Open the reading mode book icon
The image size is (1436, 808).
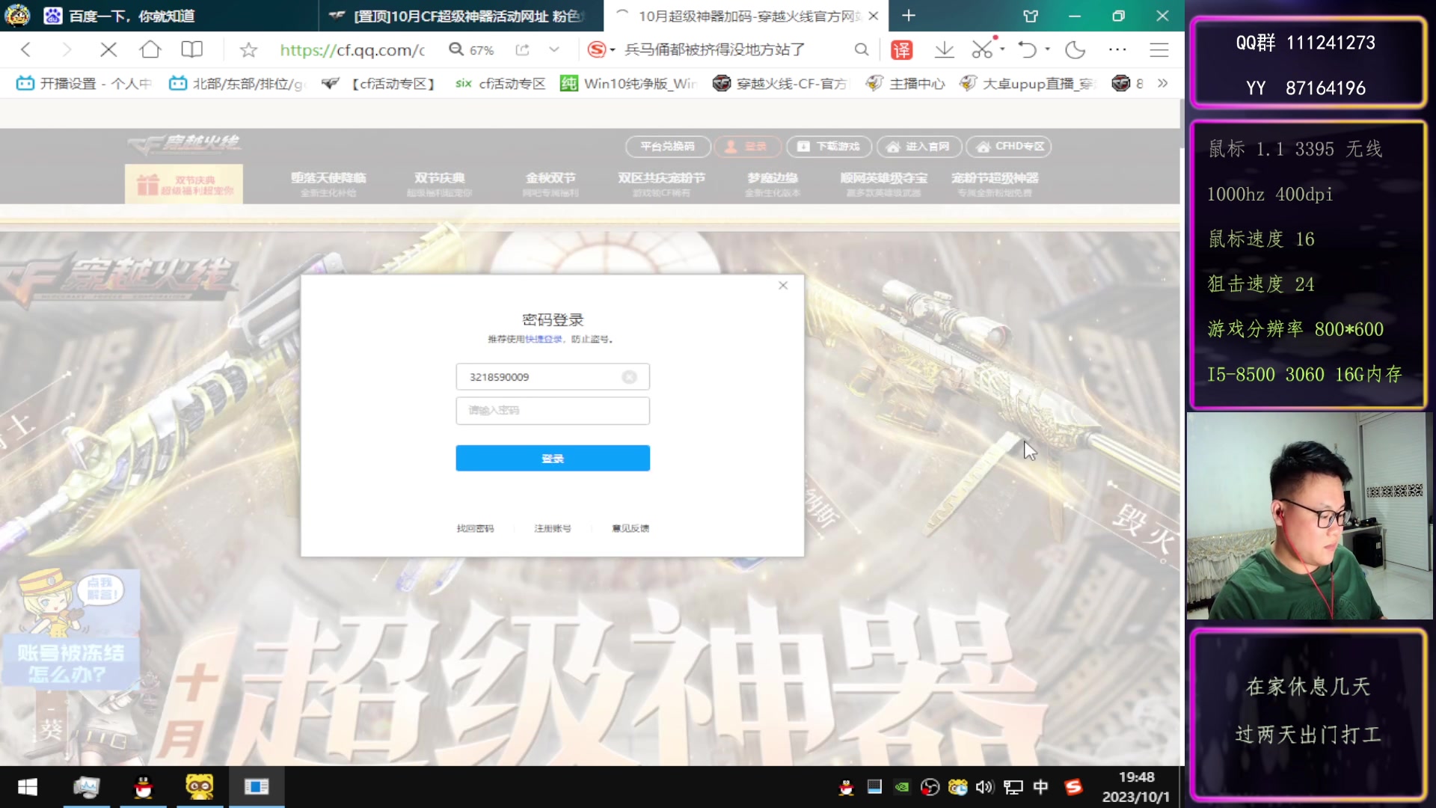coord(192,50)
